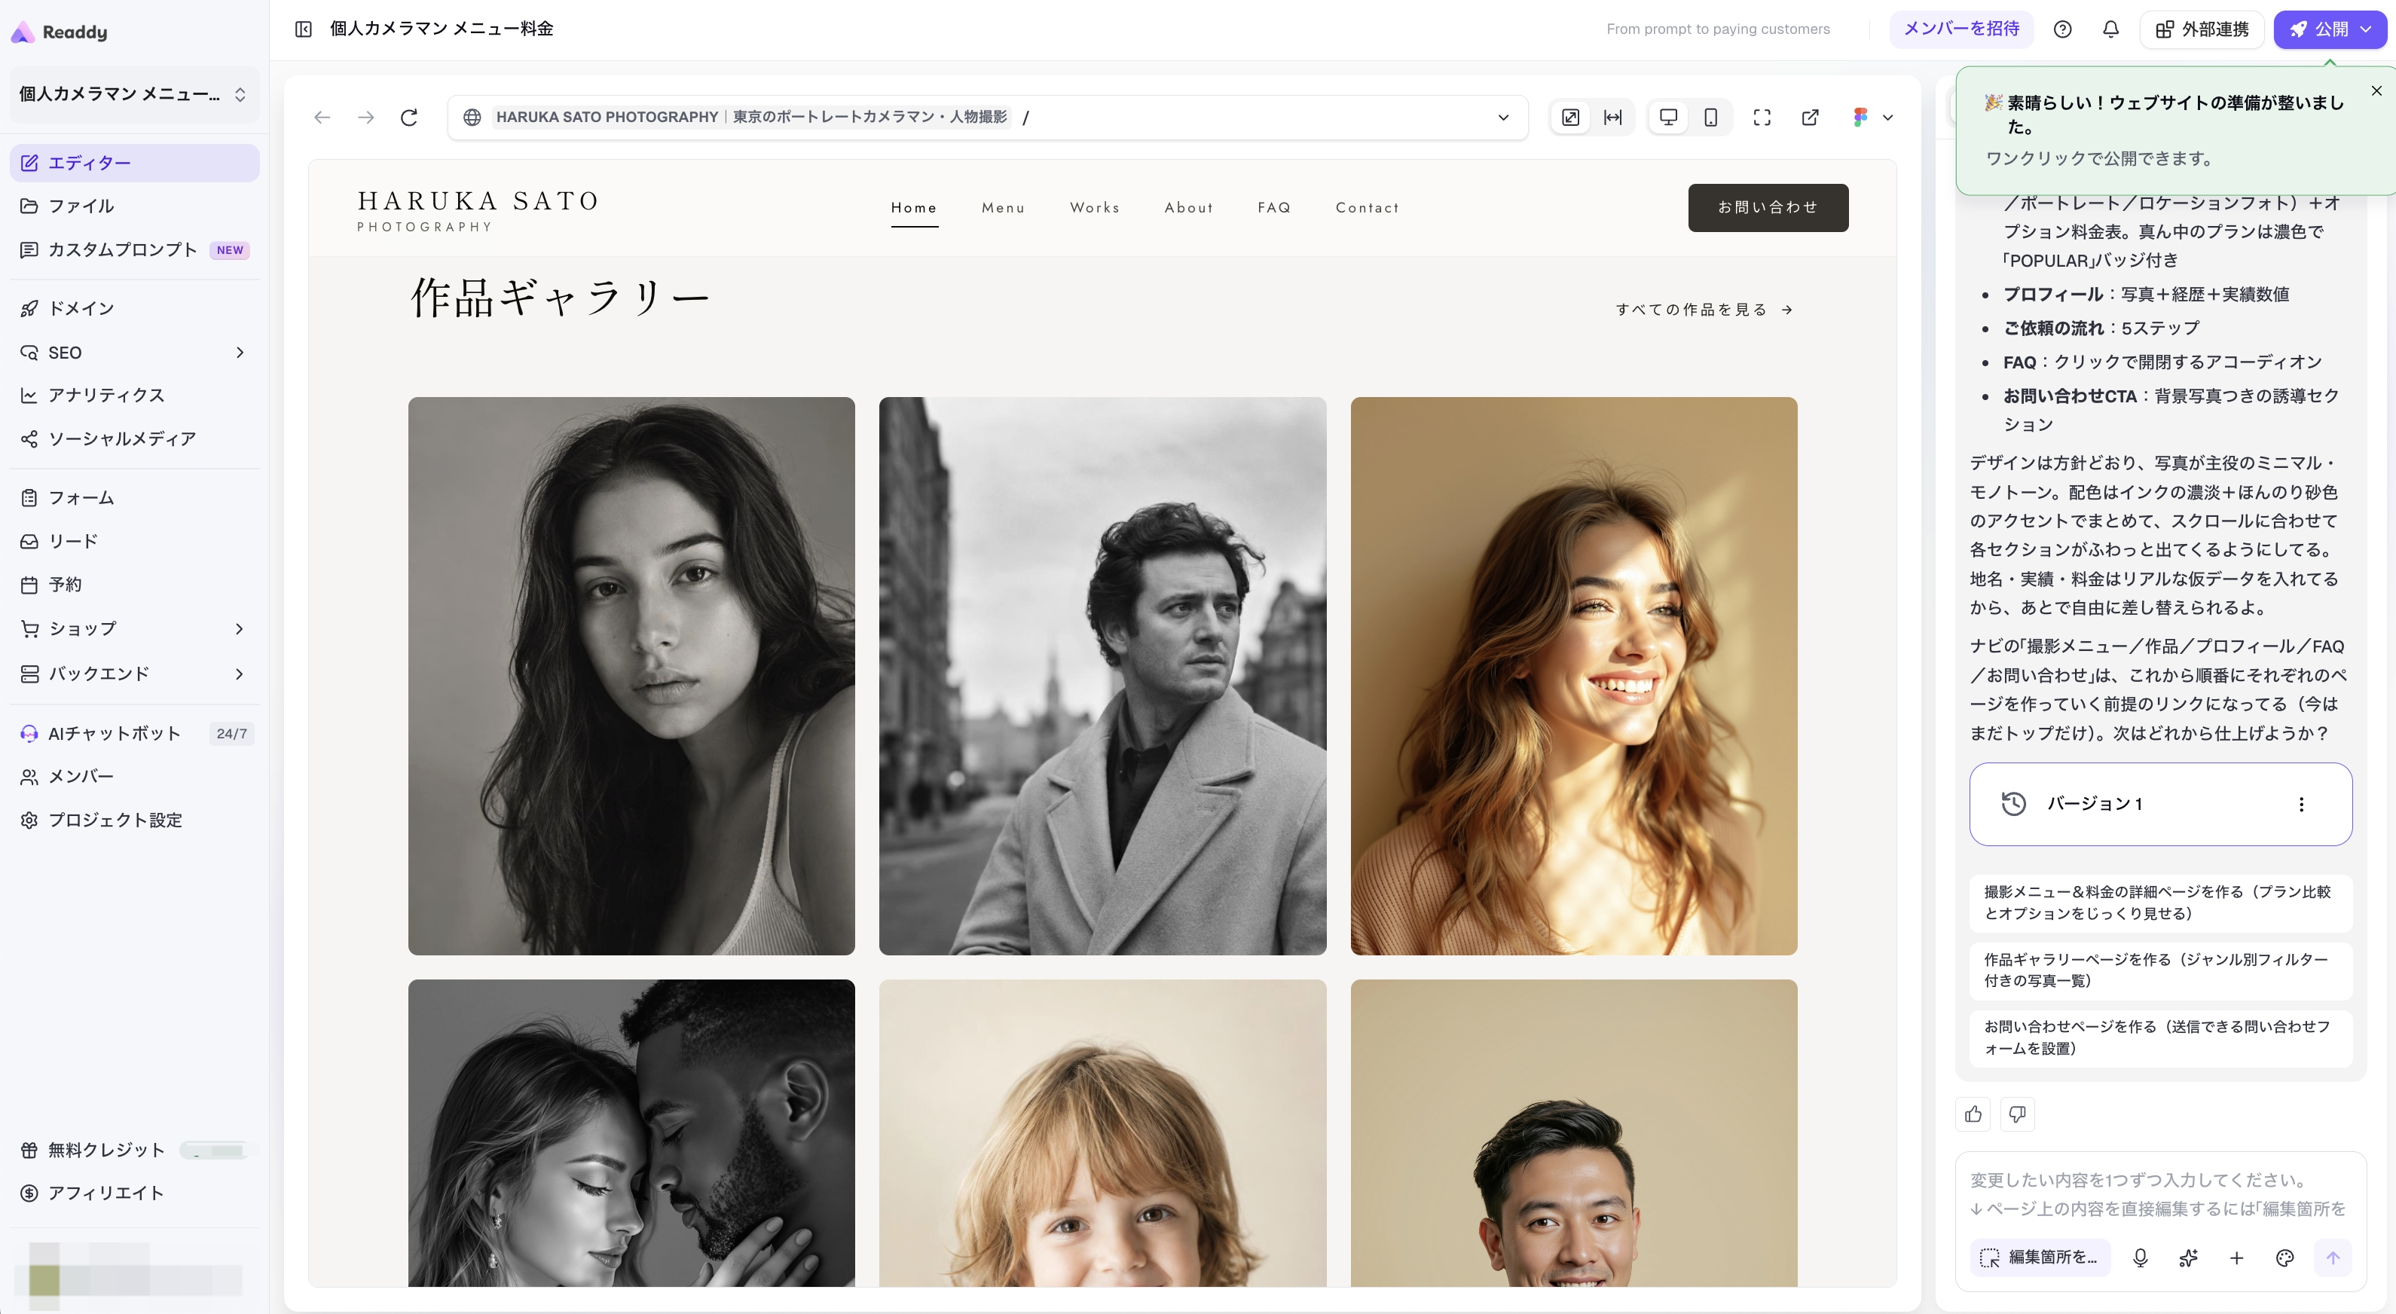Focus the chat prompt input field
Screen dimensions: 2396x1314
coord(2159,1194)
